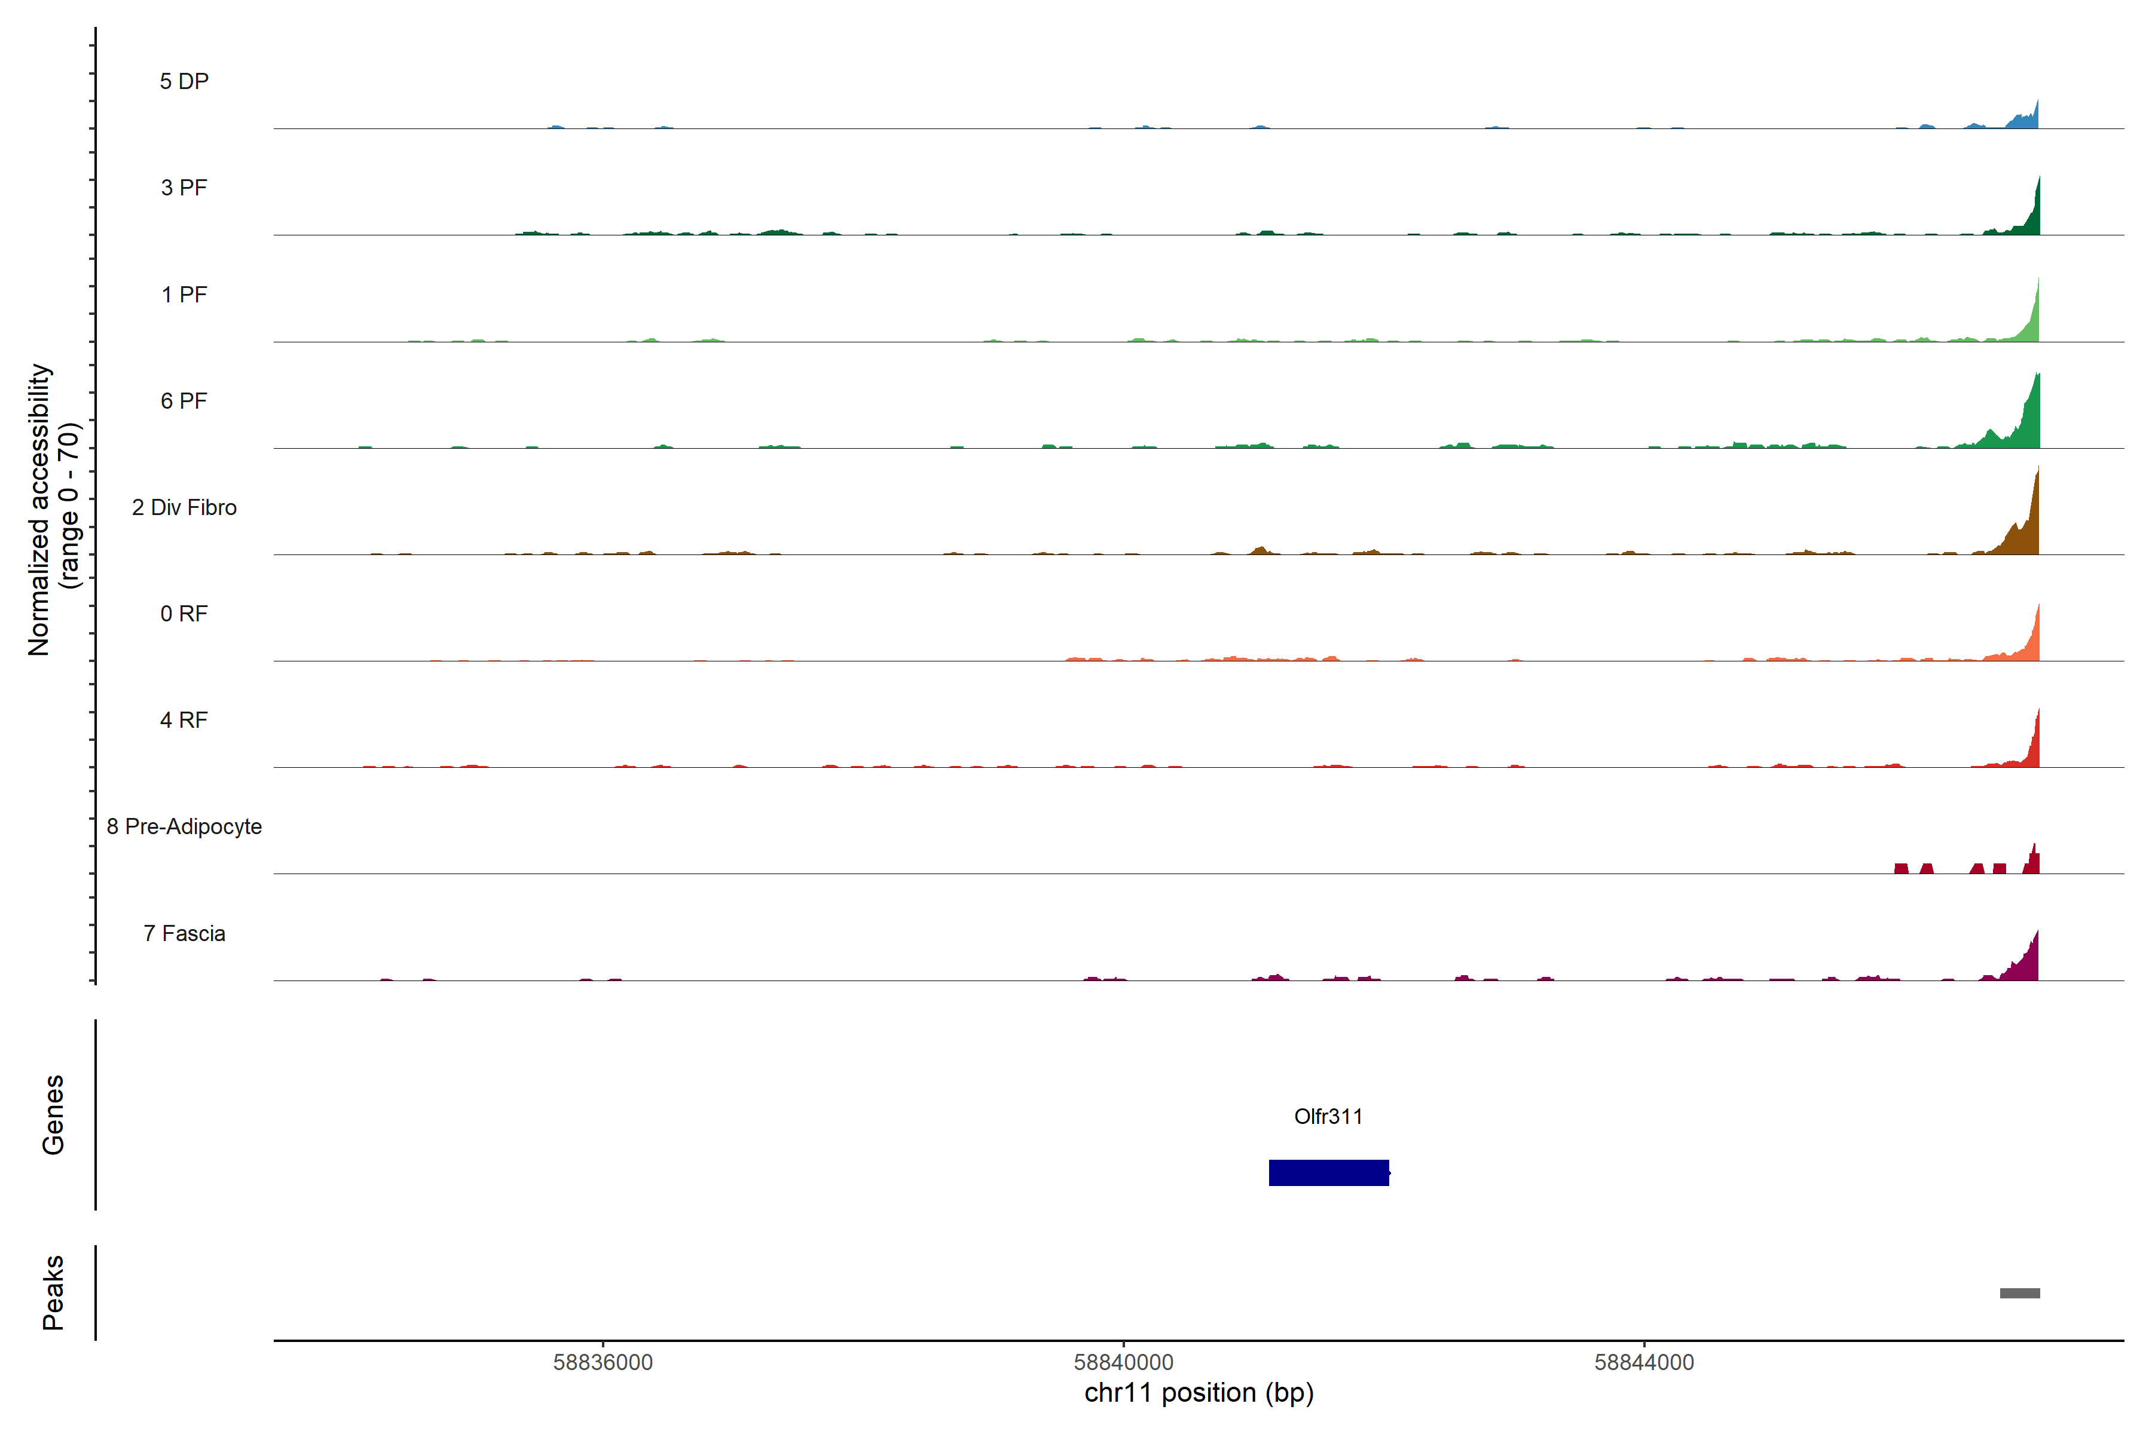Click the 58836000 axis tick label

click(603, 1363)
